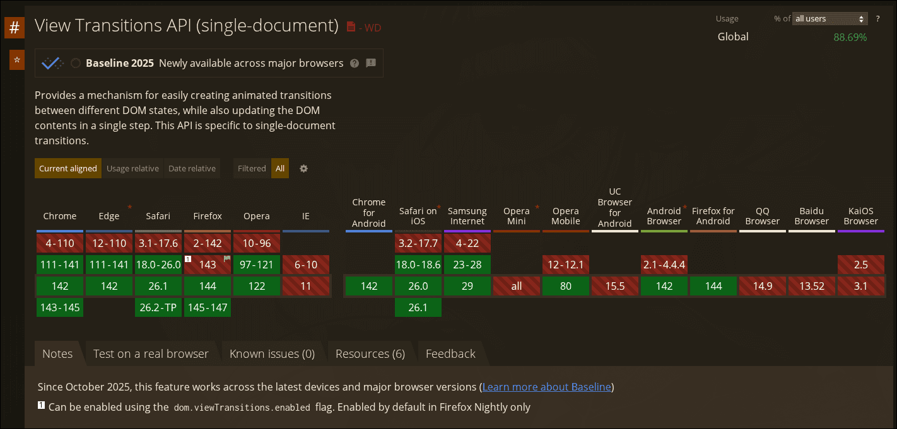Open the Known issues (0) tab
This screenshot has height=429, width=897.
pyautogui.click(x=272, y=353)
